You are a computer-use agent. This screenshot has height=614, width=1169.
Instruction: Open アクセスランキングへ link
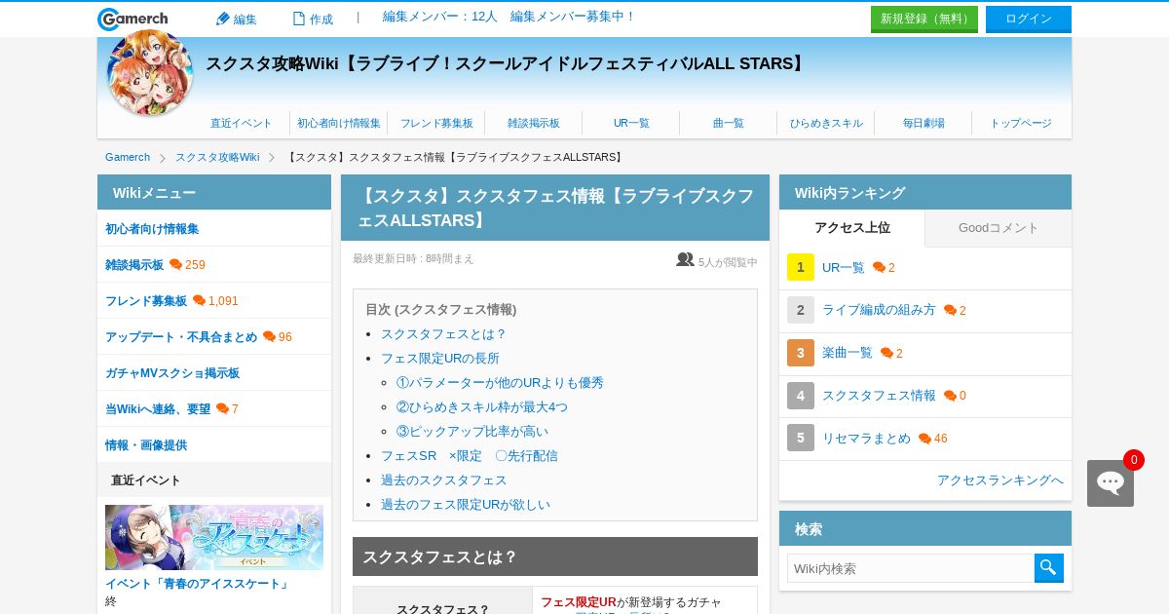tap(1000, 480)
